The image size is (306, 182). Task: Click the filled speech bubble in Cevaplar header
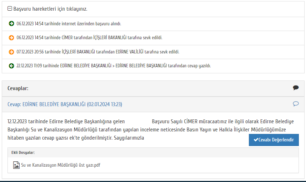click(296, 88)
